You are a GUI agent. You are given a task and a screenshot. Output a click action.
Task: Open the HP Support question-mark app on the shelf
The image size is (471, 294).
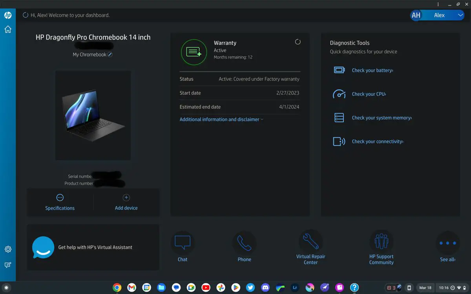coord(354,288)
